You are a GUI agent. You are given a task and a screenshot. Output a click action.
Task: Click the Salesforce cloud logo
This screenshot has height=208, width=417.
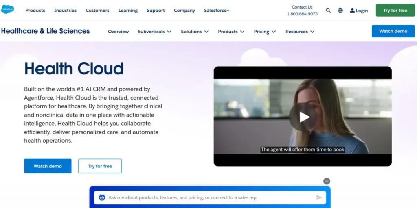coord(7,9)
